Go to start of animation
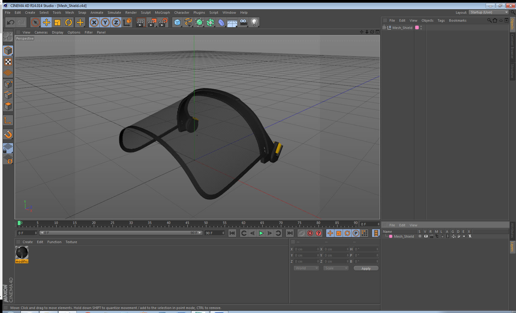Screen dimensions: 516x313 pyautogui.click(x=232, y=233)
